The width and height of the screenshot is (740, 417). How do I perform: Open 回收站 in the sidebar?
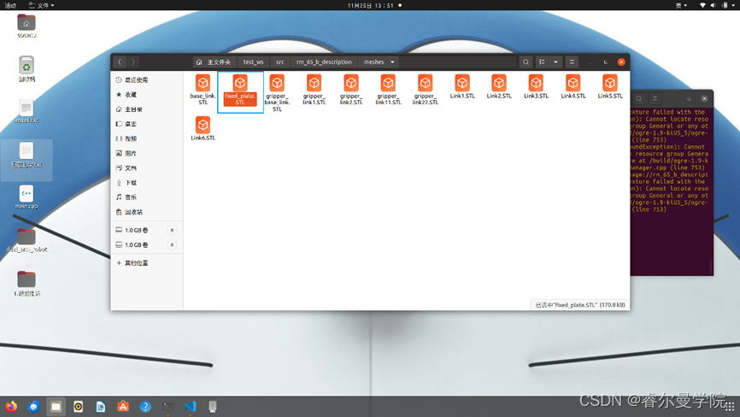[x=147, y=212]
